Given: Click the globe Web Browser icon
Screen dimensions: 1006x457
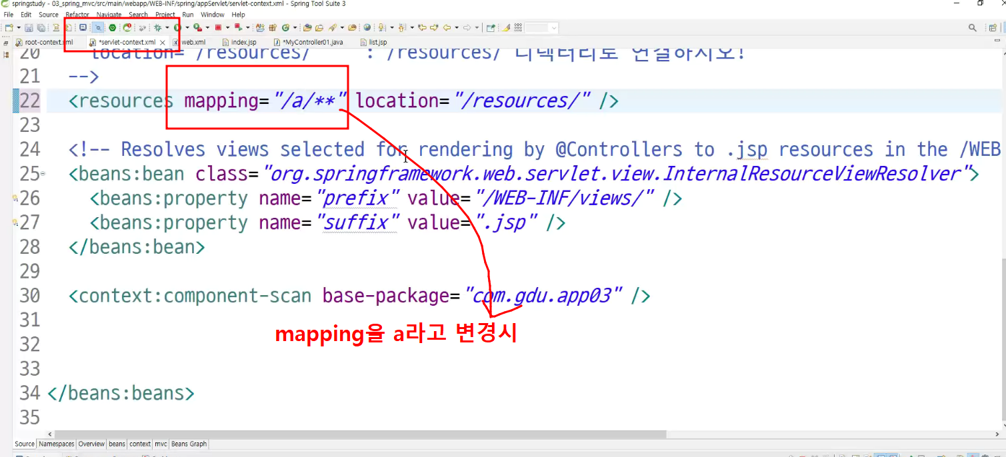Looking at the screenshot, I should point(367,27).
